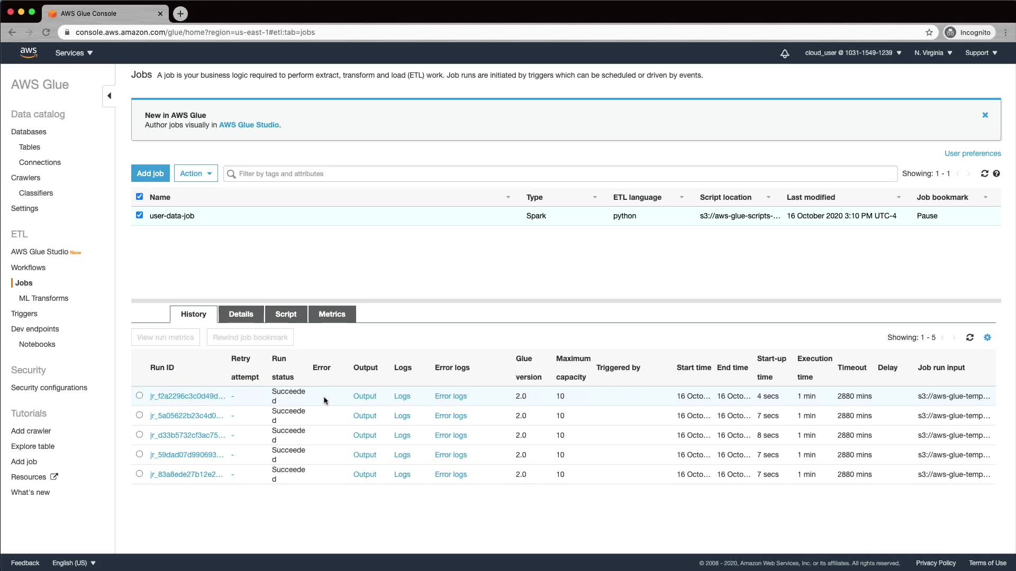Focus the filter by tags search field
Image resolution: width=1016 pixels, height=571 pixels.
tap(561, 173)
